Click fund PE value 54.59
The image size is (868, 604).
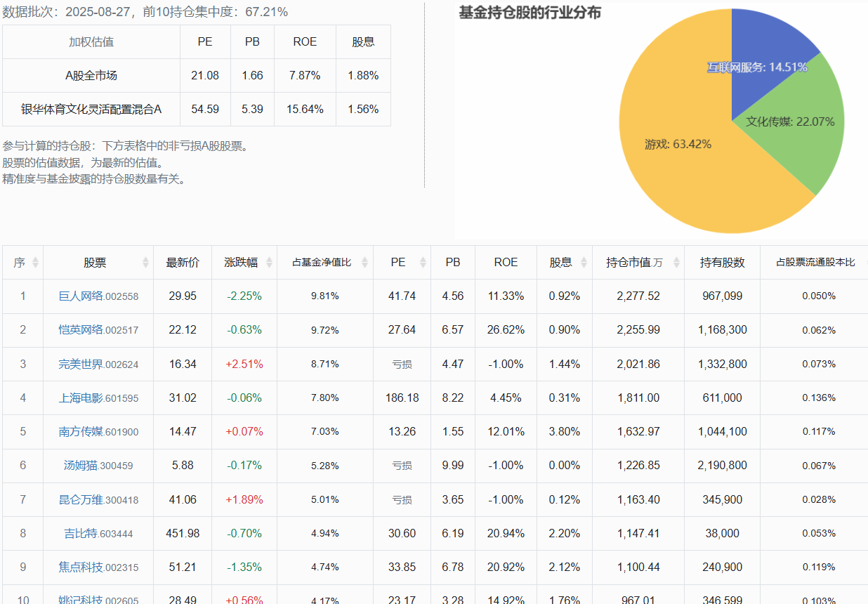(205, 109)
